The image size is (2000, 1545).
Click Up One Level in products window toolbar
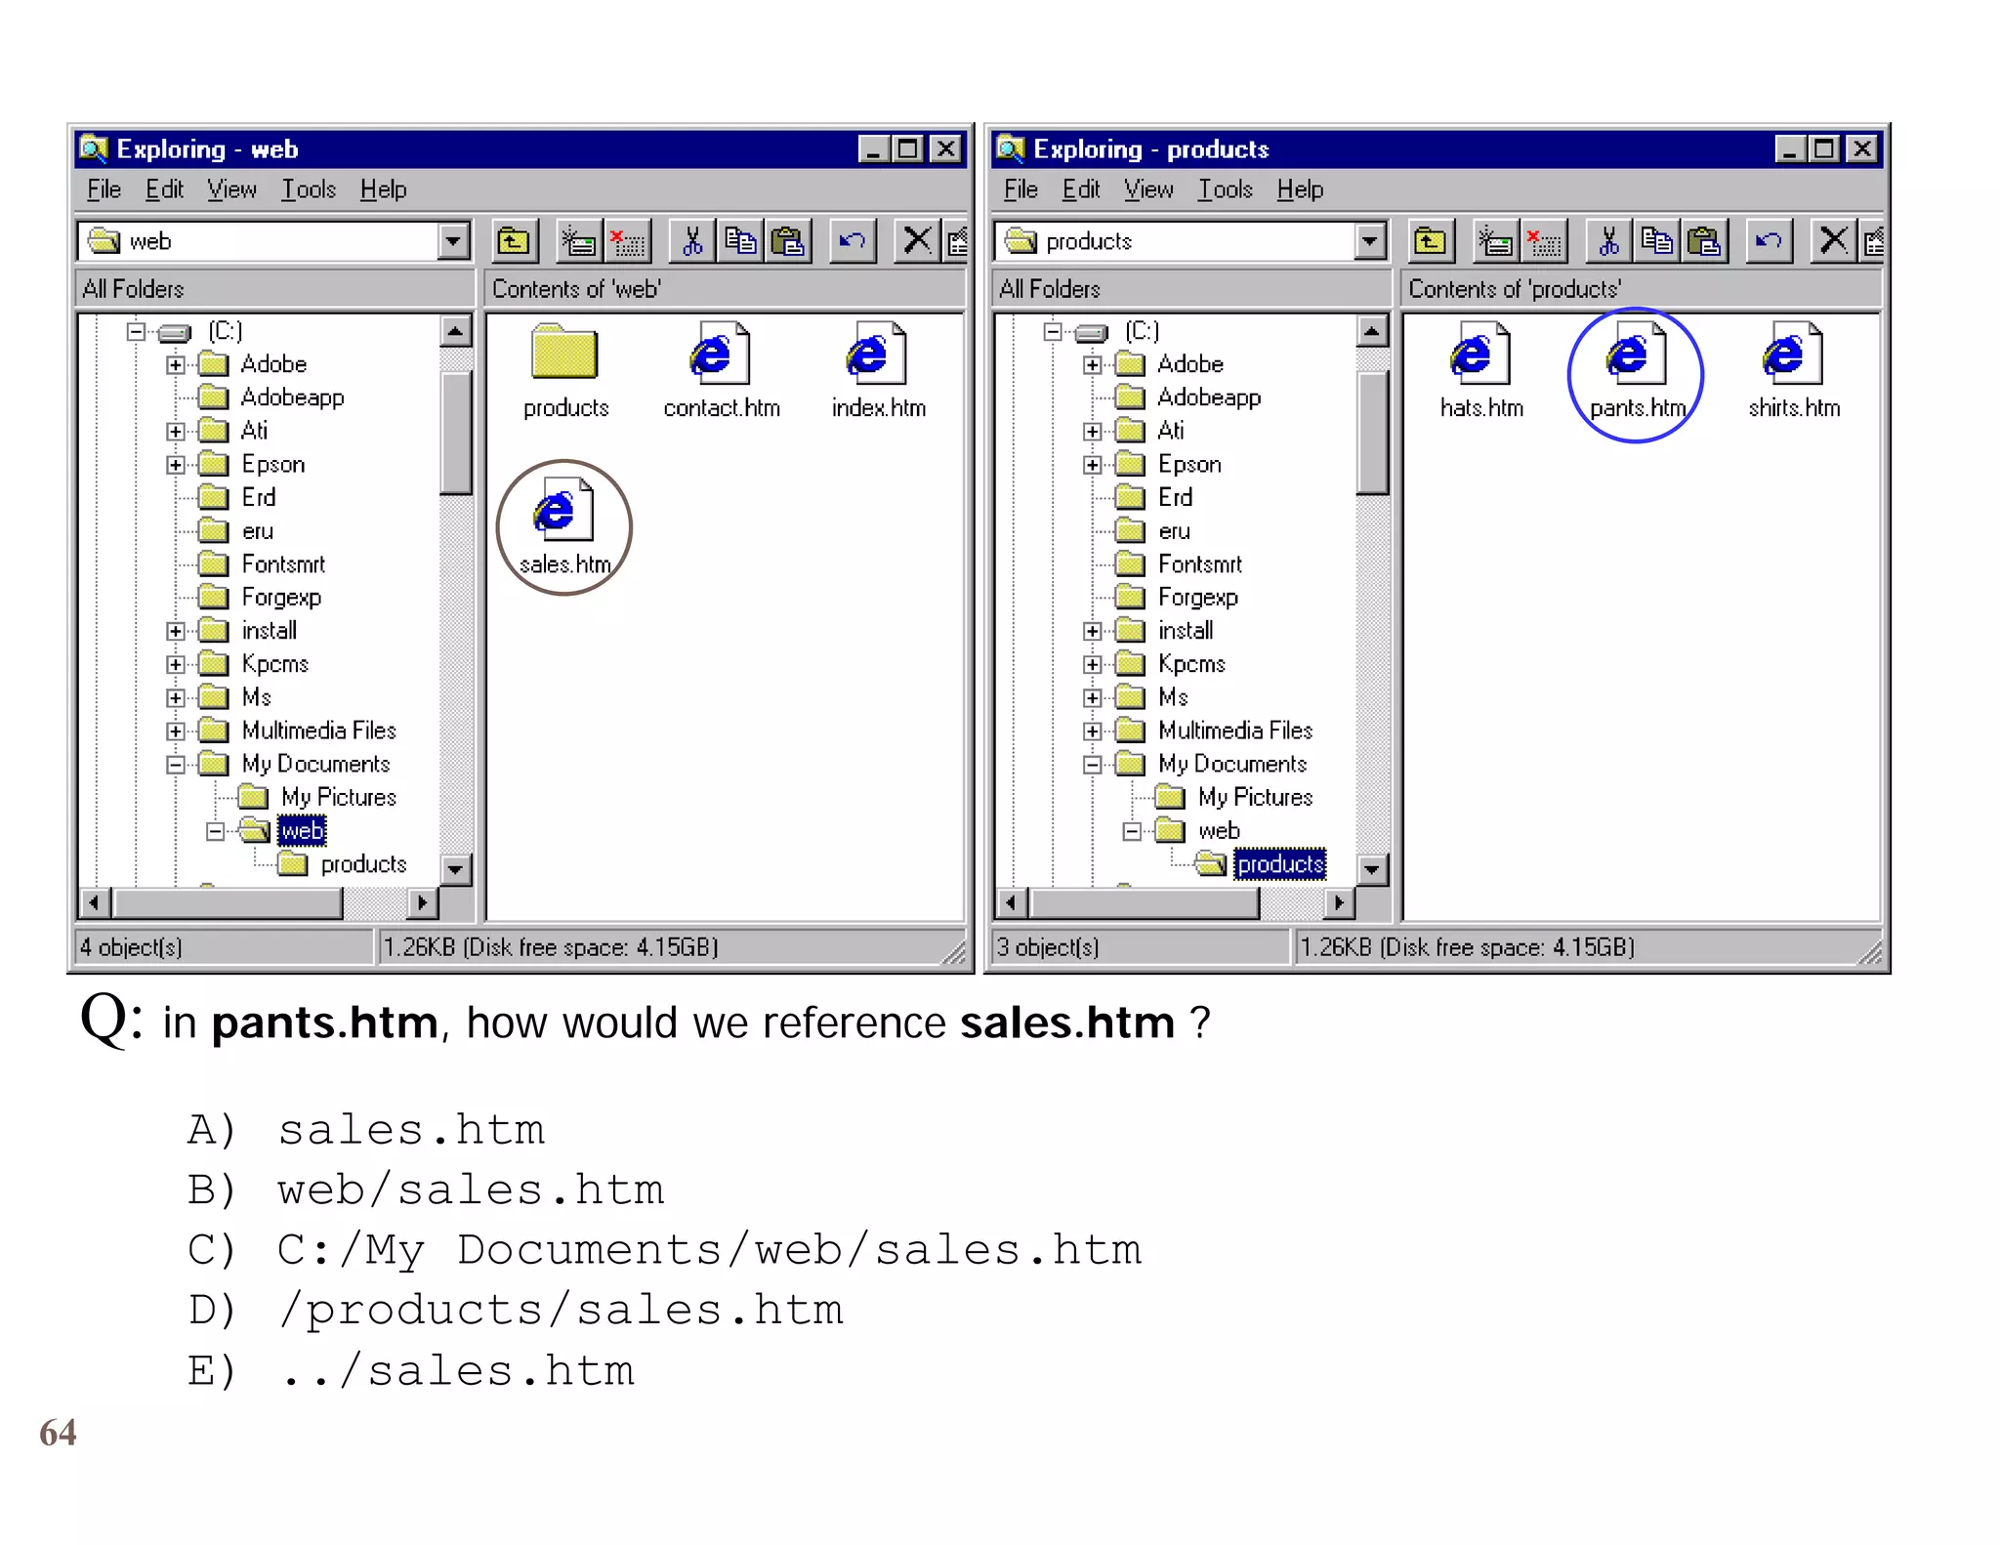tap(1431, 240)
